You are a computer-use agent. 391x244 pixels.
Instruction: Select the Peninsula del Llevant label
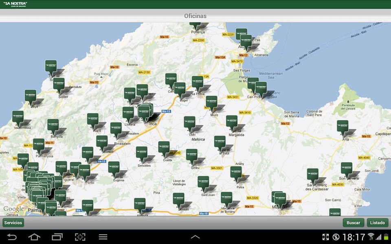348,107
